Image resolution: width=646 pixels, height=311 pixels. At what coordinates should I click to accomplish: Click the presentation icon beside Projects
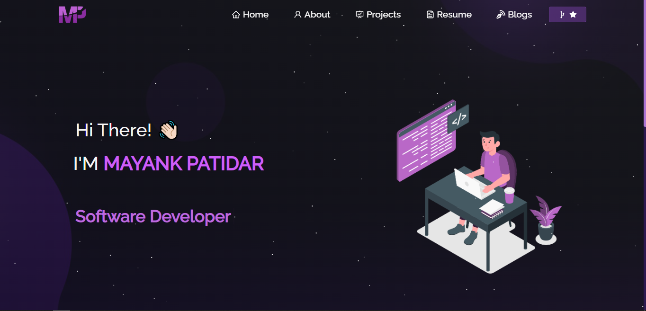coord(359,15)
